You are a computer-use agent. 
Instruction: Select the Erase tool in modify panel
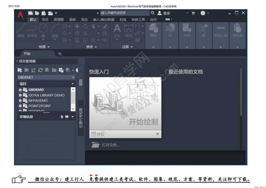pyautogui.click(x=105, y=26)
